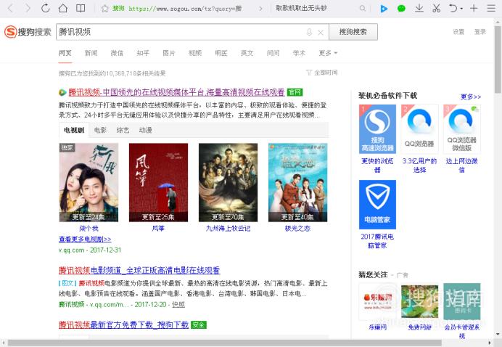The image size is (502, 347).
Task: Open the 乐蜂网 ad thumbnail
Action: point(377,301)
